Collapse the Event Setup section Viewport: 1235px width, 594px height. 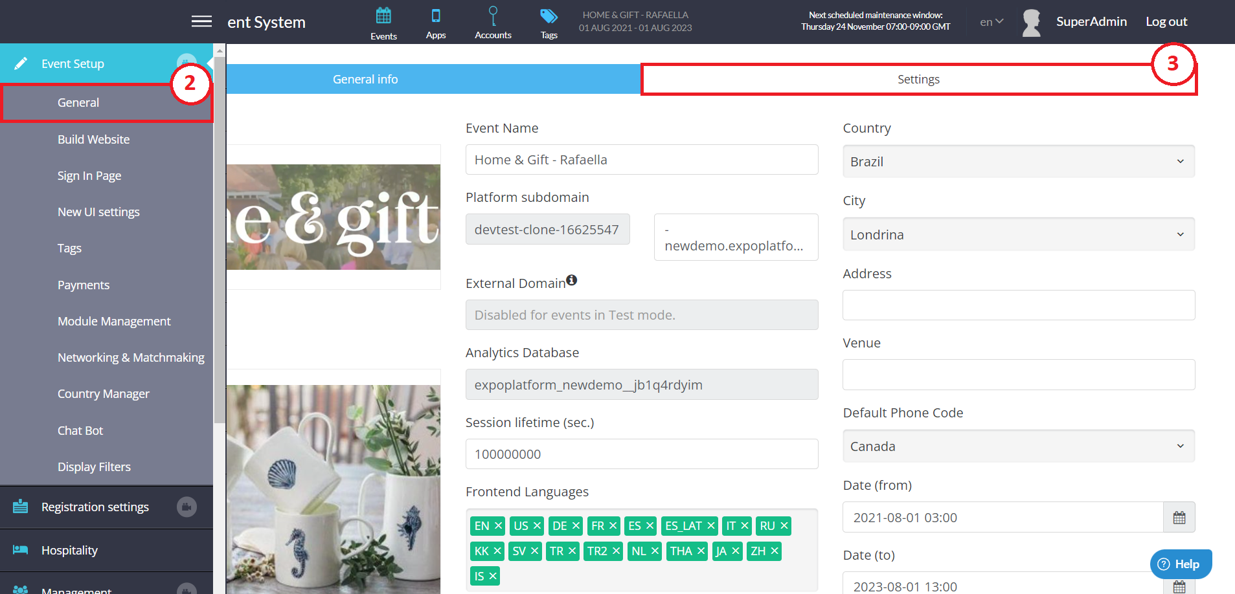point(106,63)
